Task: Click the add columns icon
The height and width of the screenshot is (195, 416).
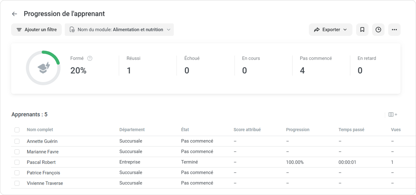Action: pyautogui.click(x=393, y=114)
